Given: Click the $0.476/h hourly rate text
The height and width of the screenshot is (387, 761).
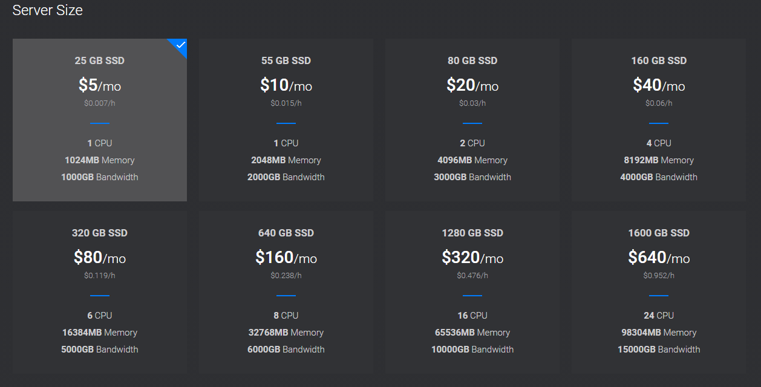Looking at the screenshot, I should tap(472, 275).
